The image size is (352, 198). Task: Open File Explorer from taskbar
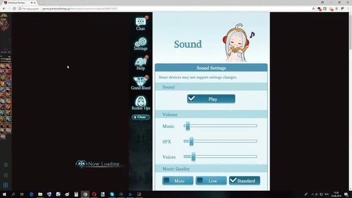(40, 194)
